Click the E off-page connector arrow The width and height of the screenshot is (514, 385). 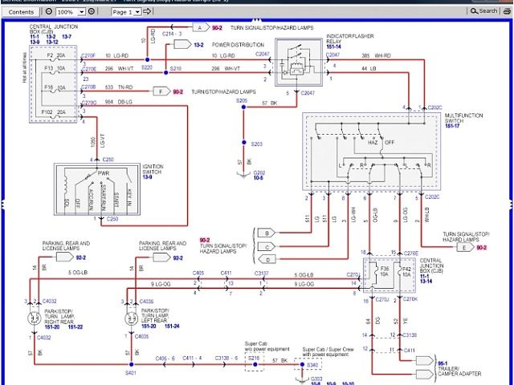pos(463,248)
